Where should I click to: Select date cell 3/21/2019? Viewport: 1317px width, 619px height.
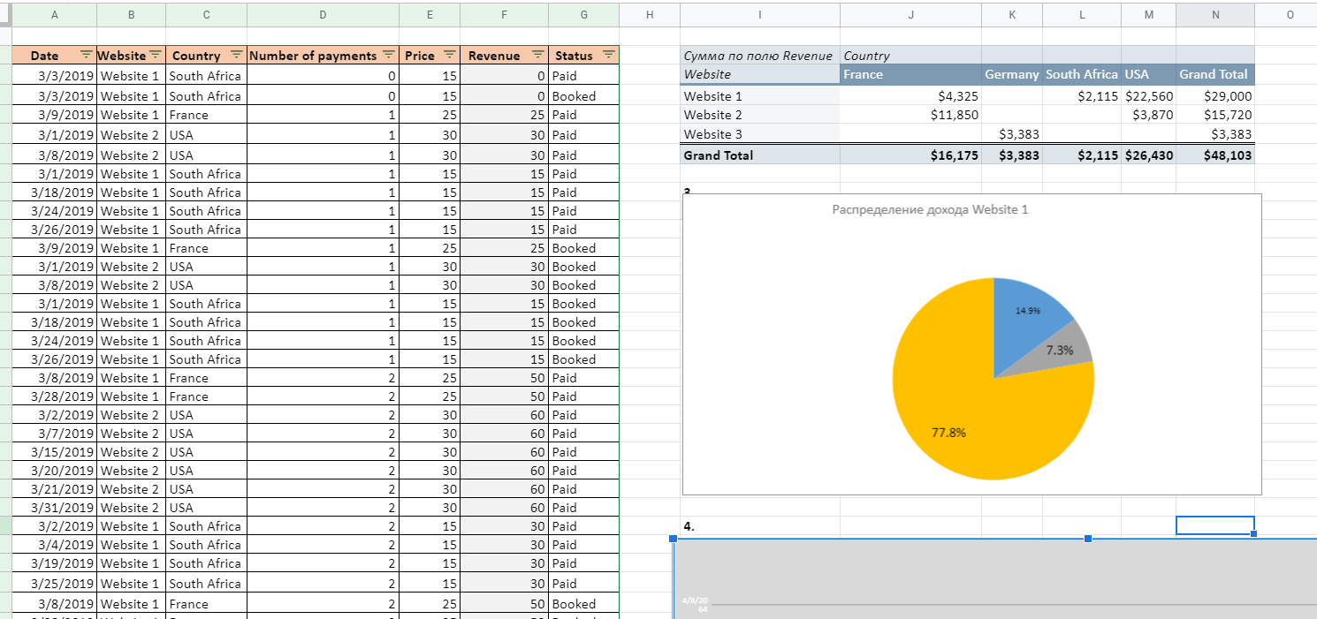tap(55, 489)
